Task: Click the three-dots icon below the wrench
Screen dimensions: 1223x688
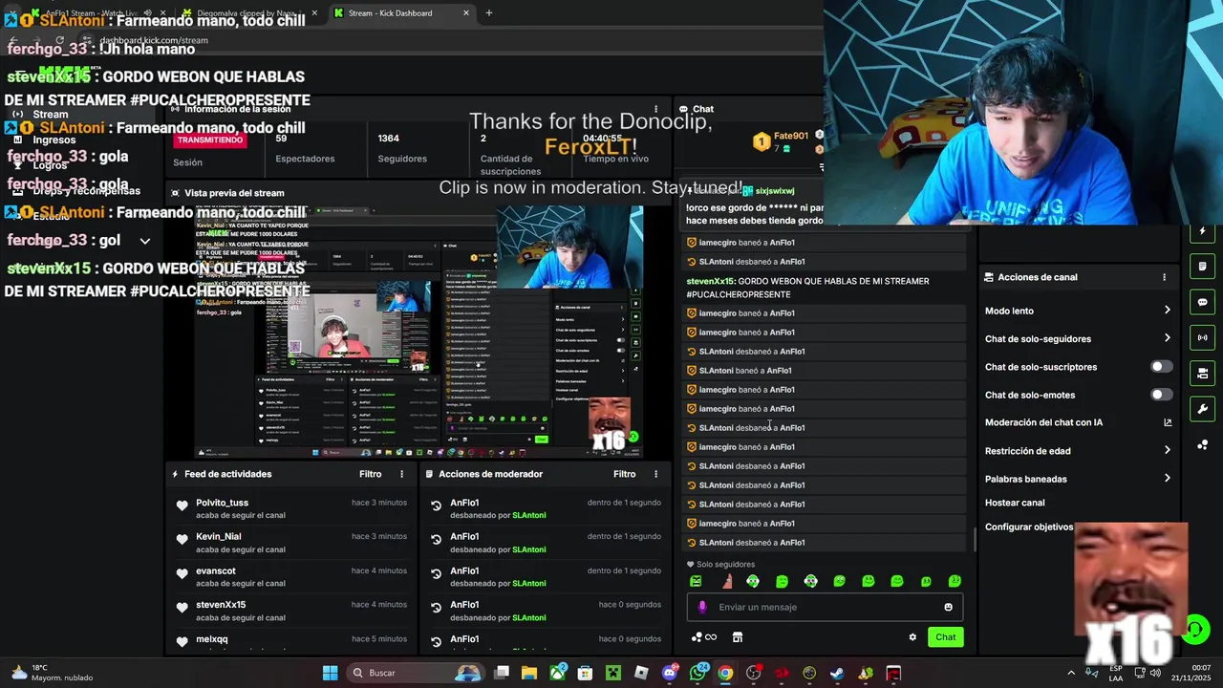Action: (1202, 444)
